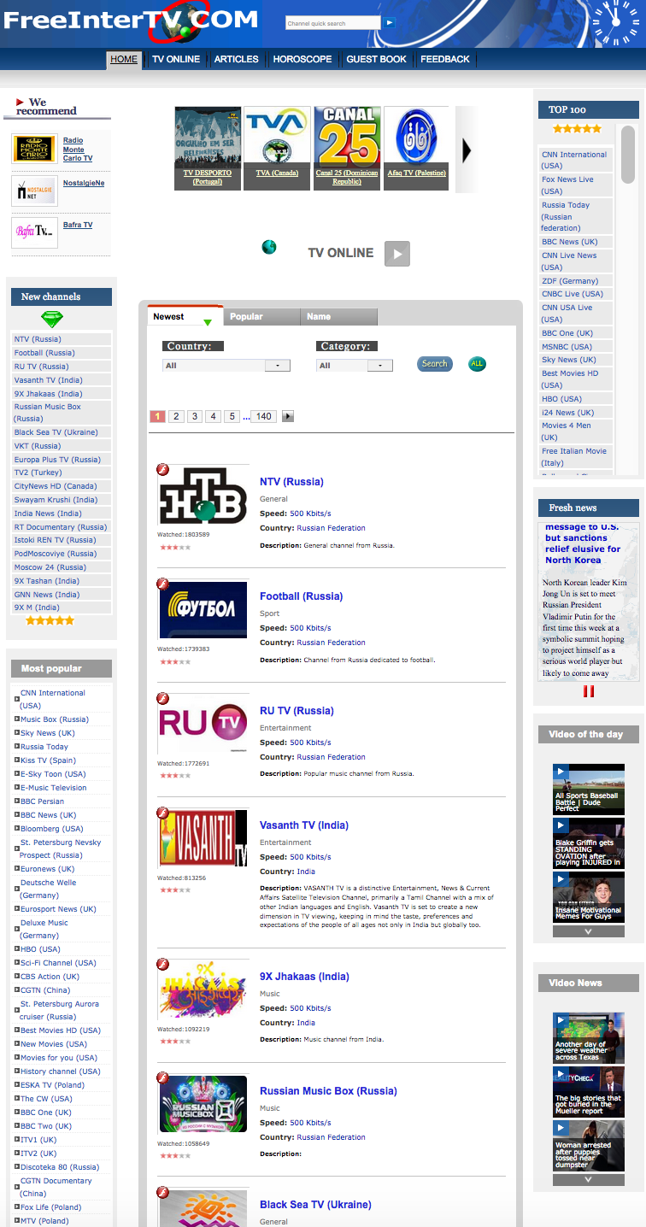Click the green globe icon beside TV ONLINE

coord(269,247)
